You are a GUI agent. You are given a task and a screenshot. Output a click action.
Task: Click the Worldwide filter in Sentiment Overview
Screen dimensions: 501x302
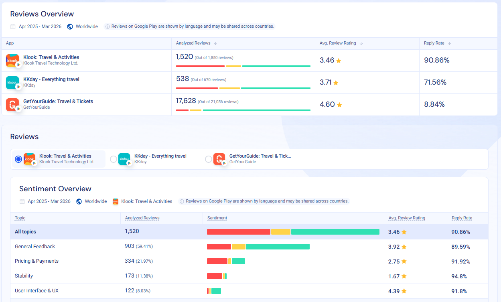(96, 201)
